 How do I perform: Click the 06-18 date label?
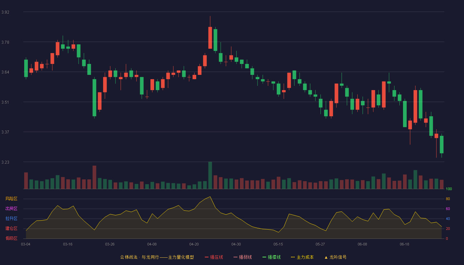[404, 244]
